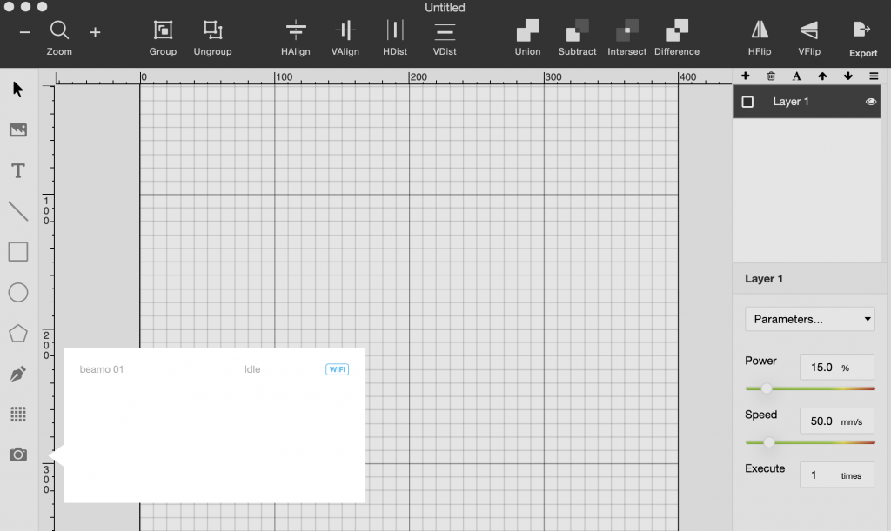This screenshot has width=891, height=531.
Task: Rename the layer via the A icon
Action: 796,76
